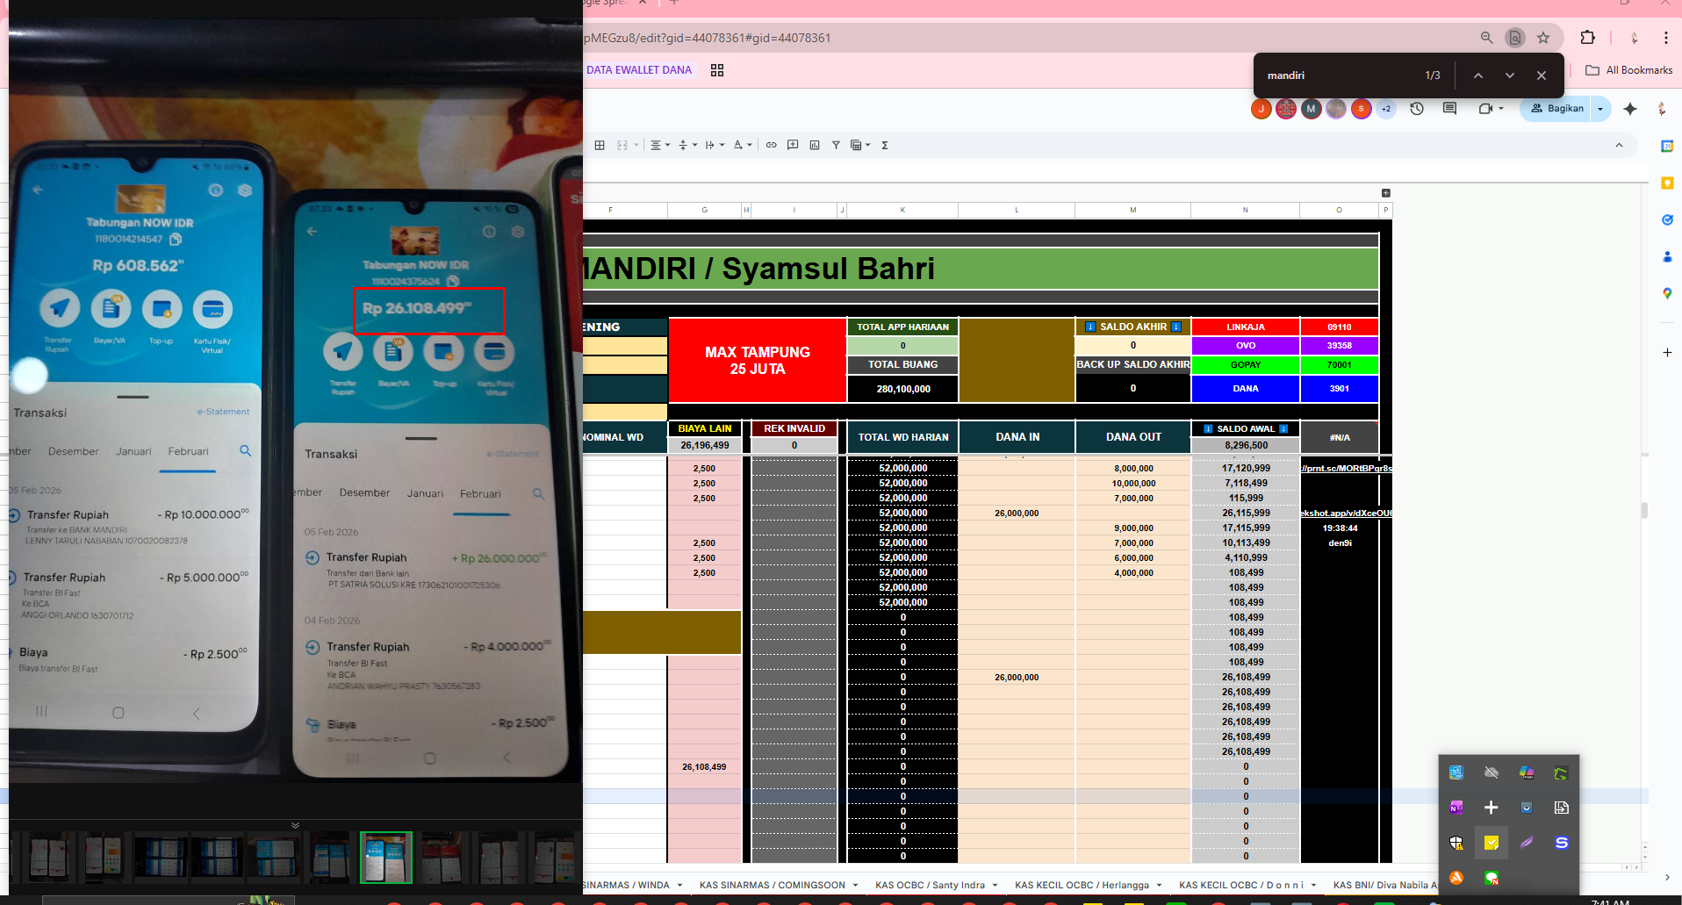The image size is (1682, 905).
Task: Open the Sticky Notes tray icon
Action: [1491, 843]
